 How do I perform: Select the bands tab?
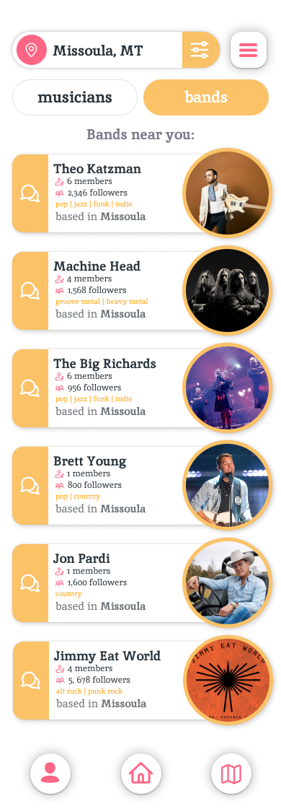[206, 97]
